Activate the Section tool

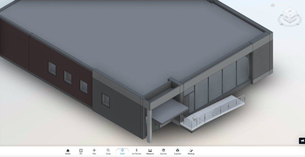tap(163, 152)
